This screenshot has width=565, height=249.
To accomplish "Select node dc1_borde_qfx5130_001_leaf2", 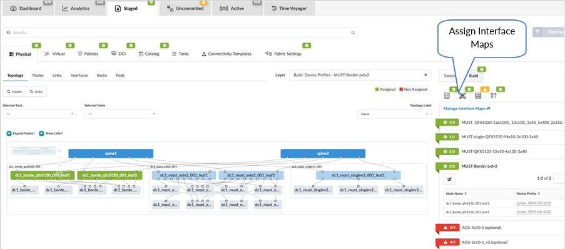I will tap(110, 176).
